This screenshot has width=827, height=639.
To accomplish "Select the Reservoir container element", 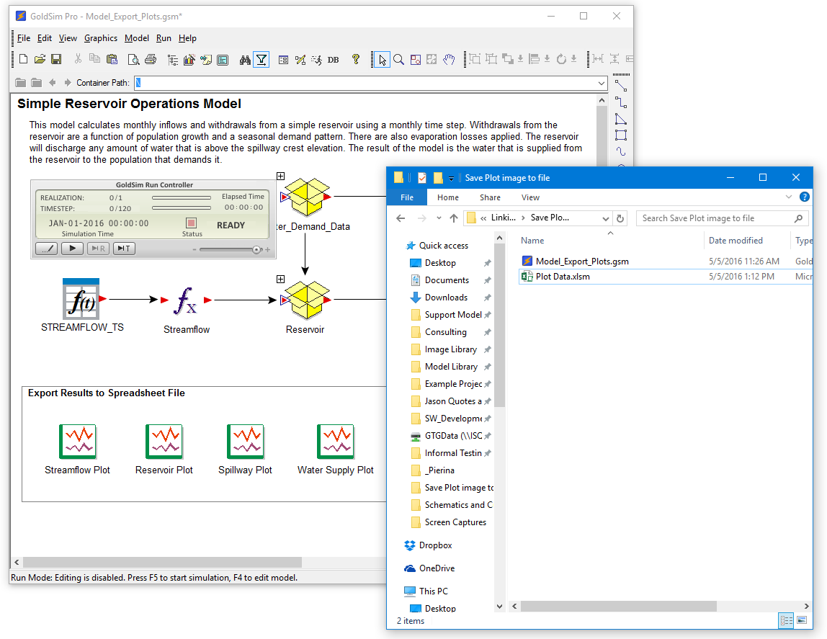I will (x=305, y=299).
